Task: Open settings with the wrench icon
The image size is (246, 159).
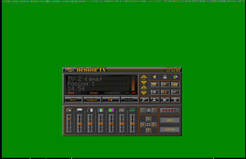Action: [x=144, y=100]
